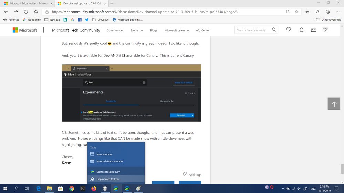The width and height of the screenshot is (344, 193).
Task: Go back to the previous page
Action: (x=6, y=12)
